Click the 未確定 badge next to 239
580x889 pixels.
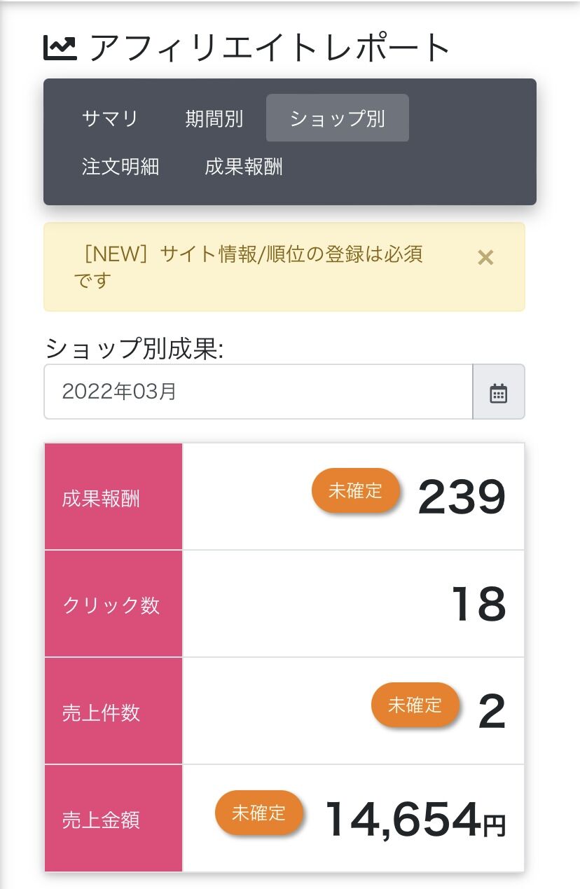pos(355,490)
